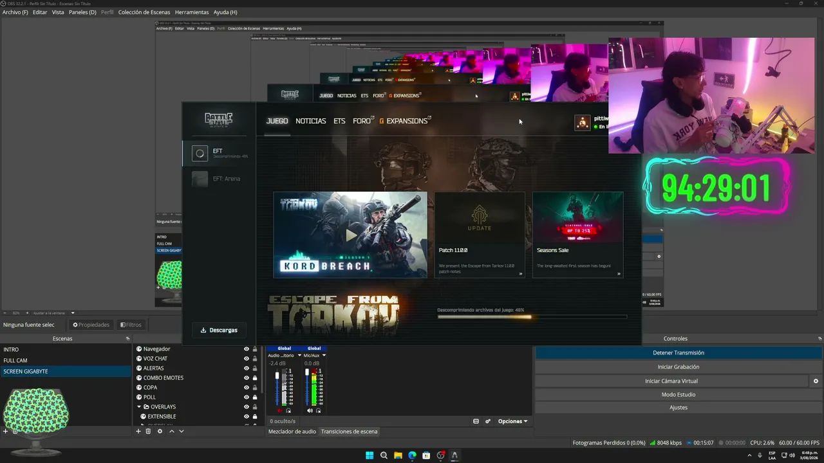Add a new source with the plus icon
Image resolution: width=824 pixels, height=463 pixels.
(x=138, y=431)
